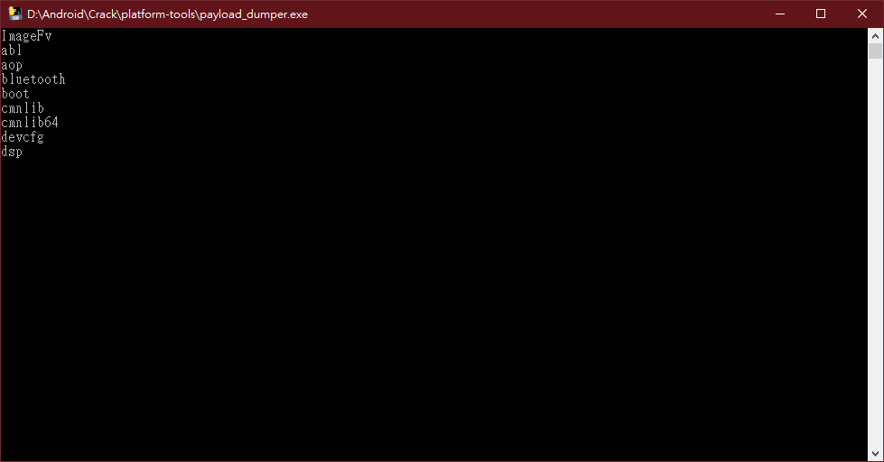Click the 'bluetooth' output line
884x462 pixels.
tap(33, 79)
